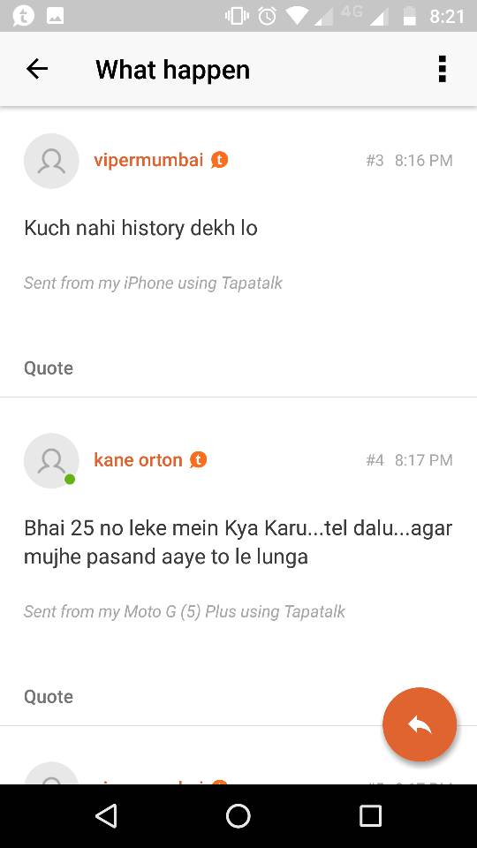
Task: Tap the 'Kuch nahi history dekh lo' message
Action: click(140, 228)
